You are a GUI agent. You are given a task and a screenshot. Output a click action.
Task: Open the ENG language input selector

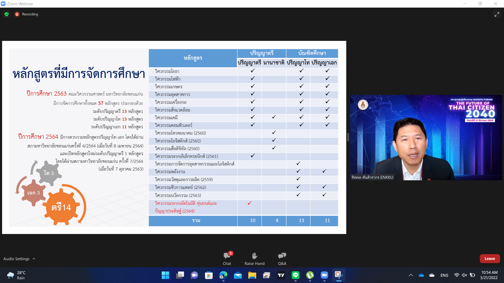(x=444, y=275)
